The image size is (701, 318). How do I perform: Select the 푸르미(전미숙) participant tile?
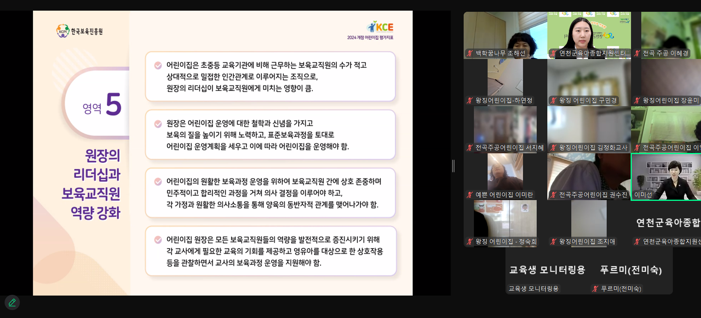[x=631, y=271]
